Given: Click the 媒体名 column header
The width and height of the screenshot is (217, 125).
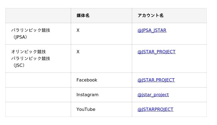Looking at the screenshot, I should (83, 15).
